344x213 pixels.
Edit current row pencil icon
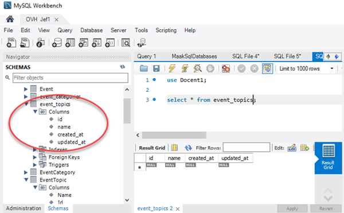292,148
